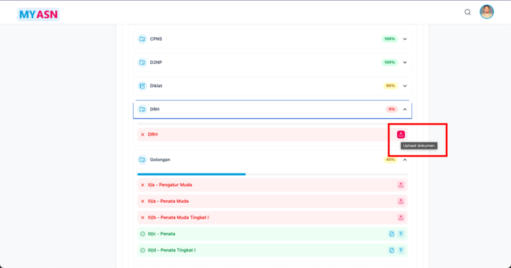Upload file for III/b - Penata Muda Tingkat I
The image size is (511, 268).
point(401,217)
